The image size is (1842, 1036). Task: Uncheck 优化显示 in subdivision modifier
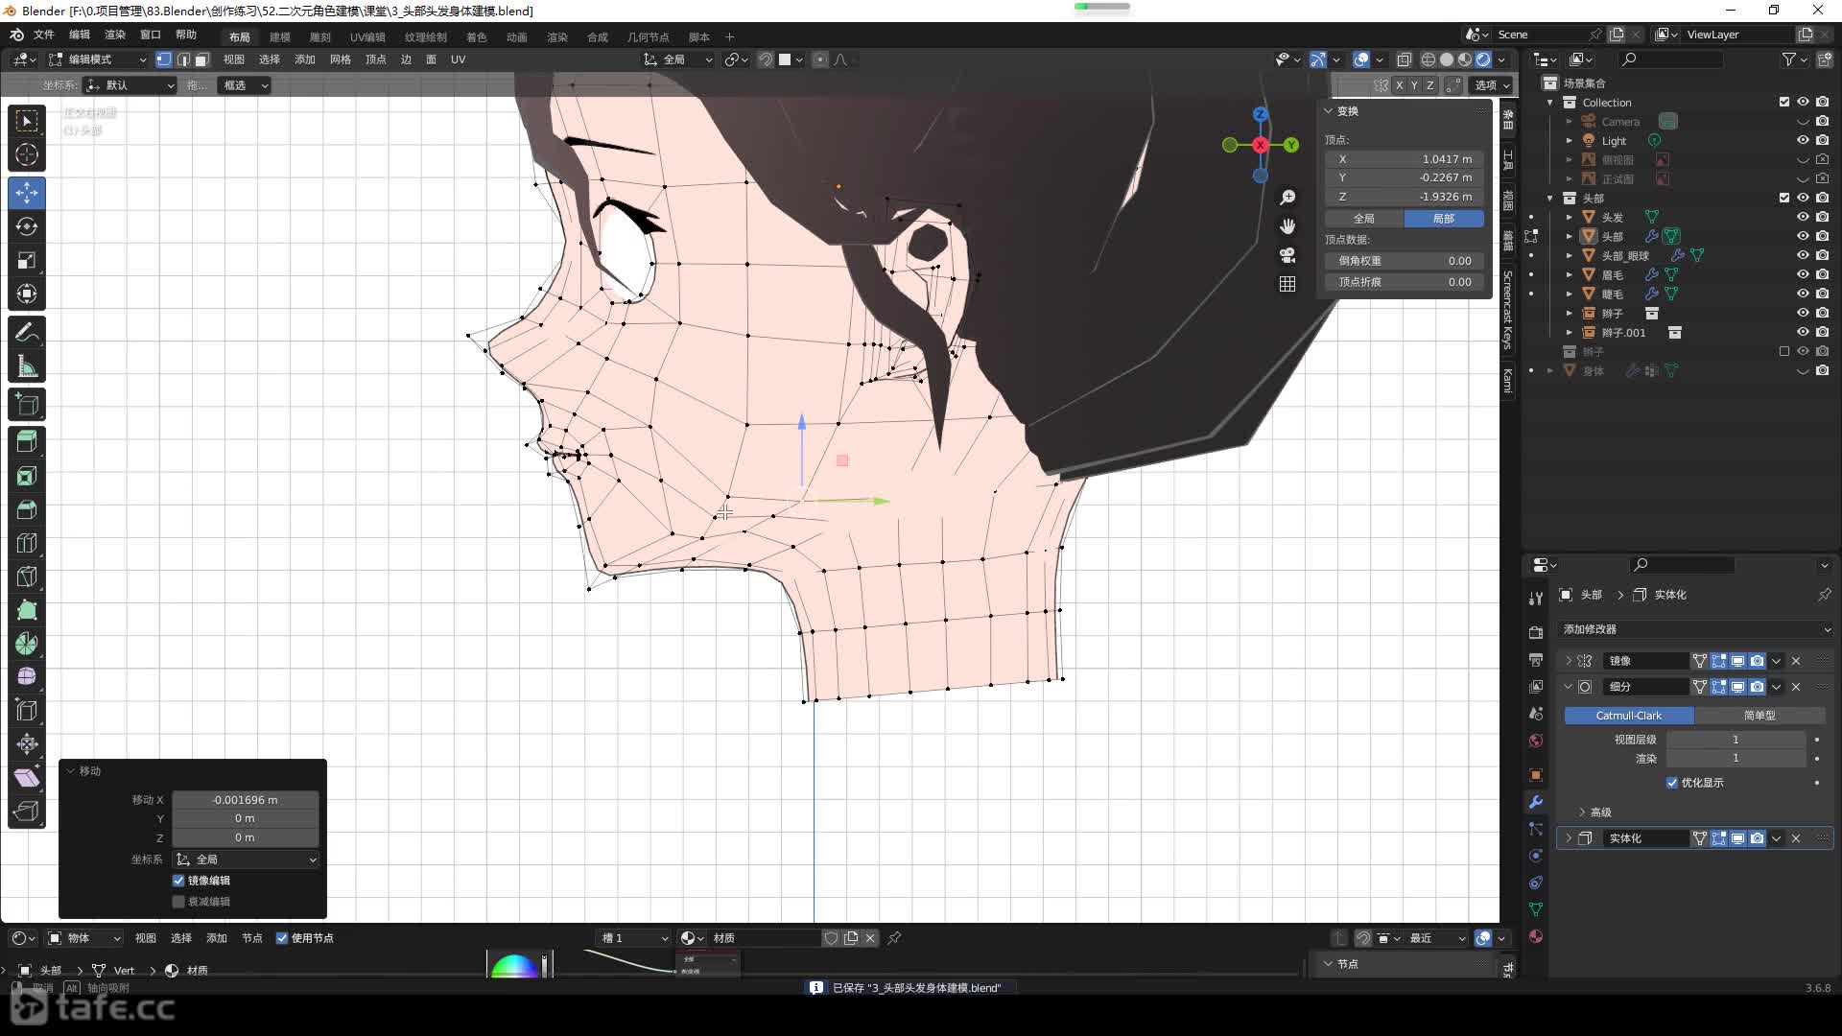click(1672, 783)
